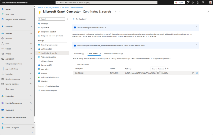This screenshot has height=135, width=213.
Task: Open Overview in resource menu
Action: pyautogui.click(x=45, y=24)
